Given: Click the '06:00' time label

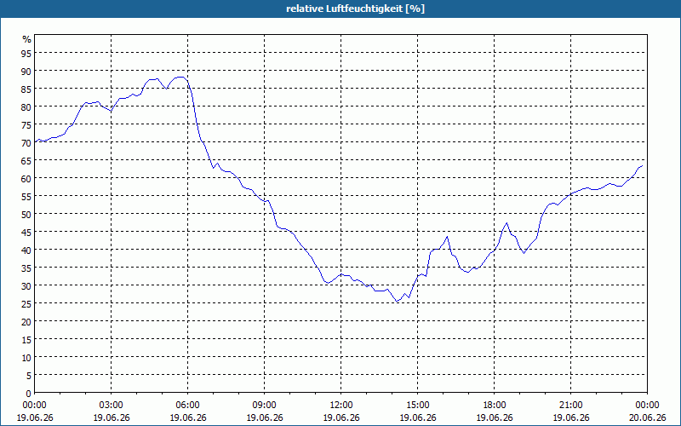Looking at the screenshot, I should coord(187,406).
